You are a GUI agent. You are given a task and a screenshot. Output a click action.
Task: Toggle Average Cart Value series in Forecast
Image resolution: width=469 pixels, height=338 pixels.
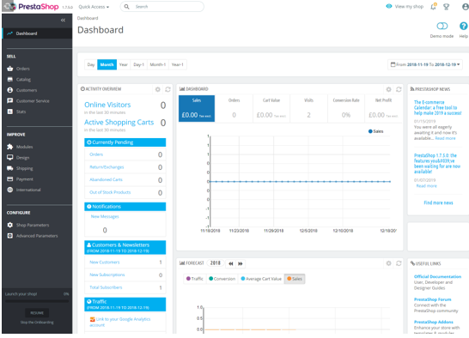click(261, 279)
